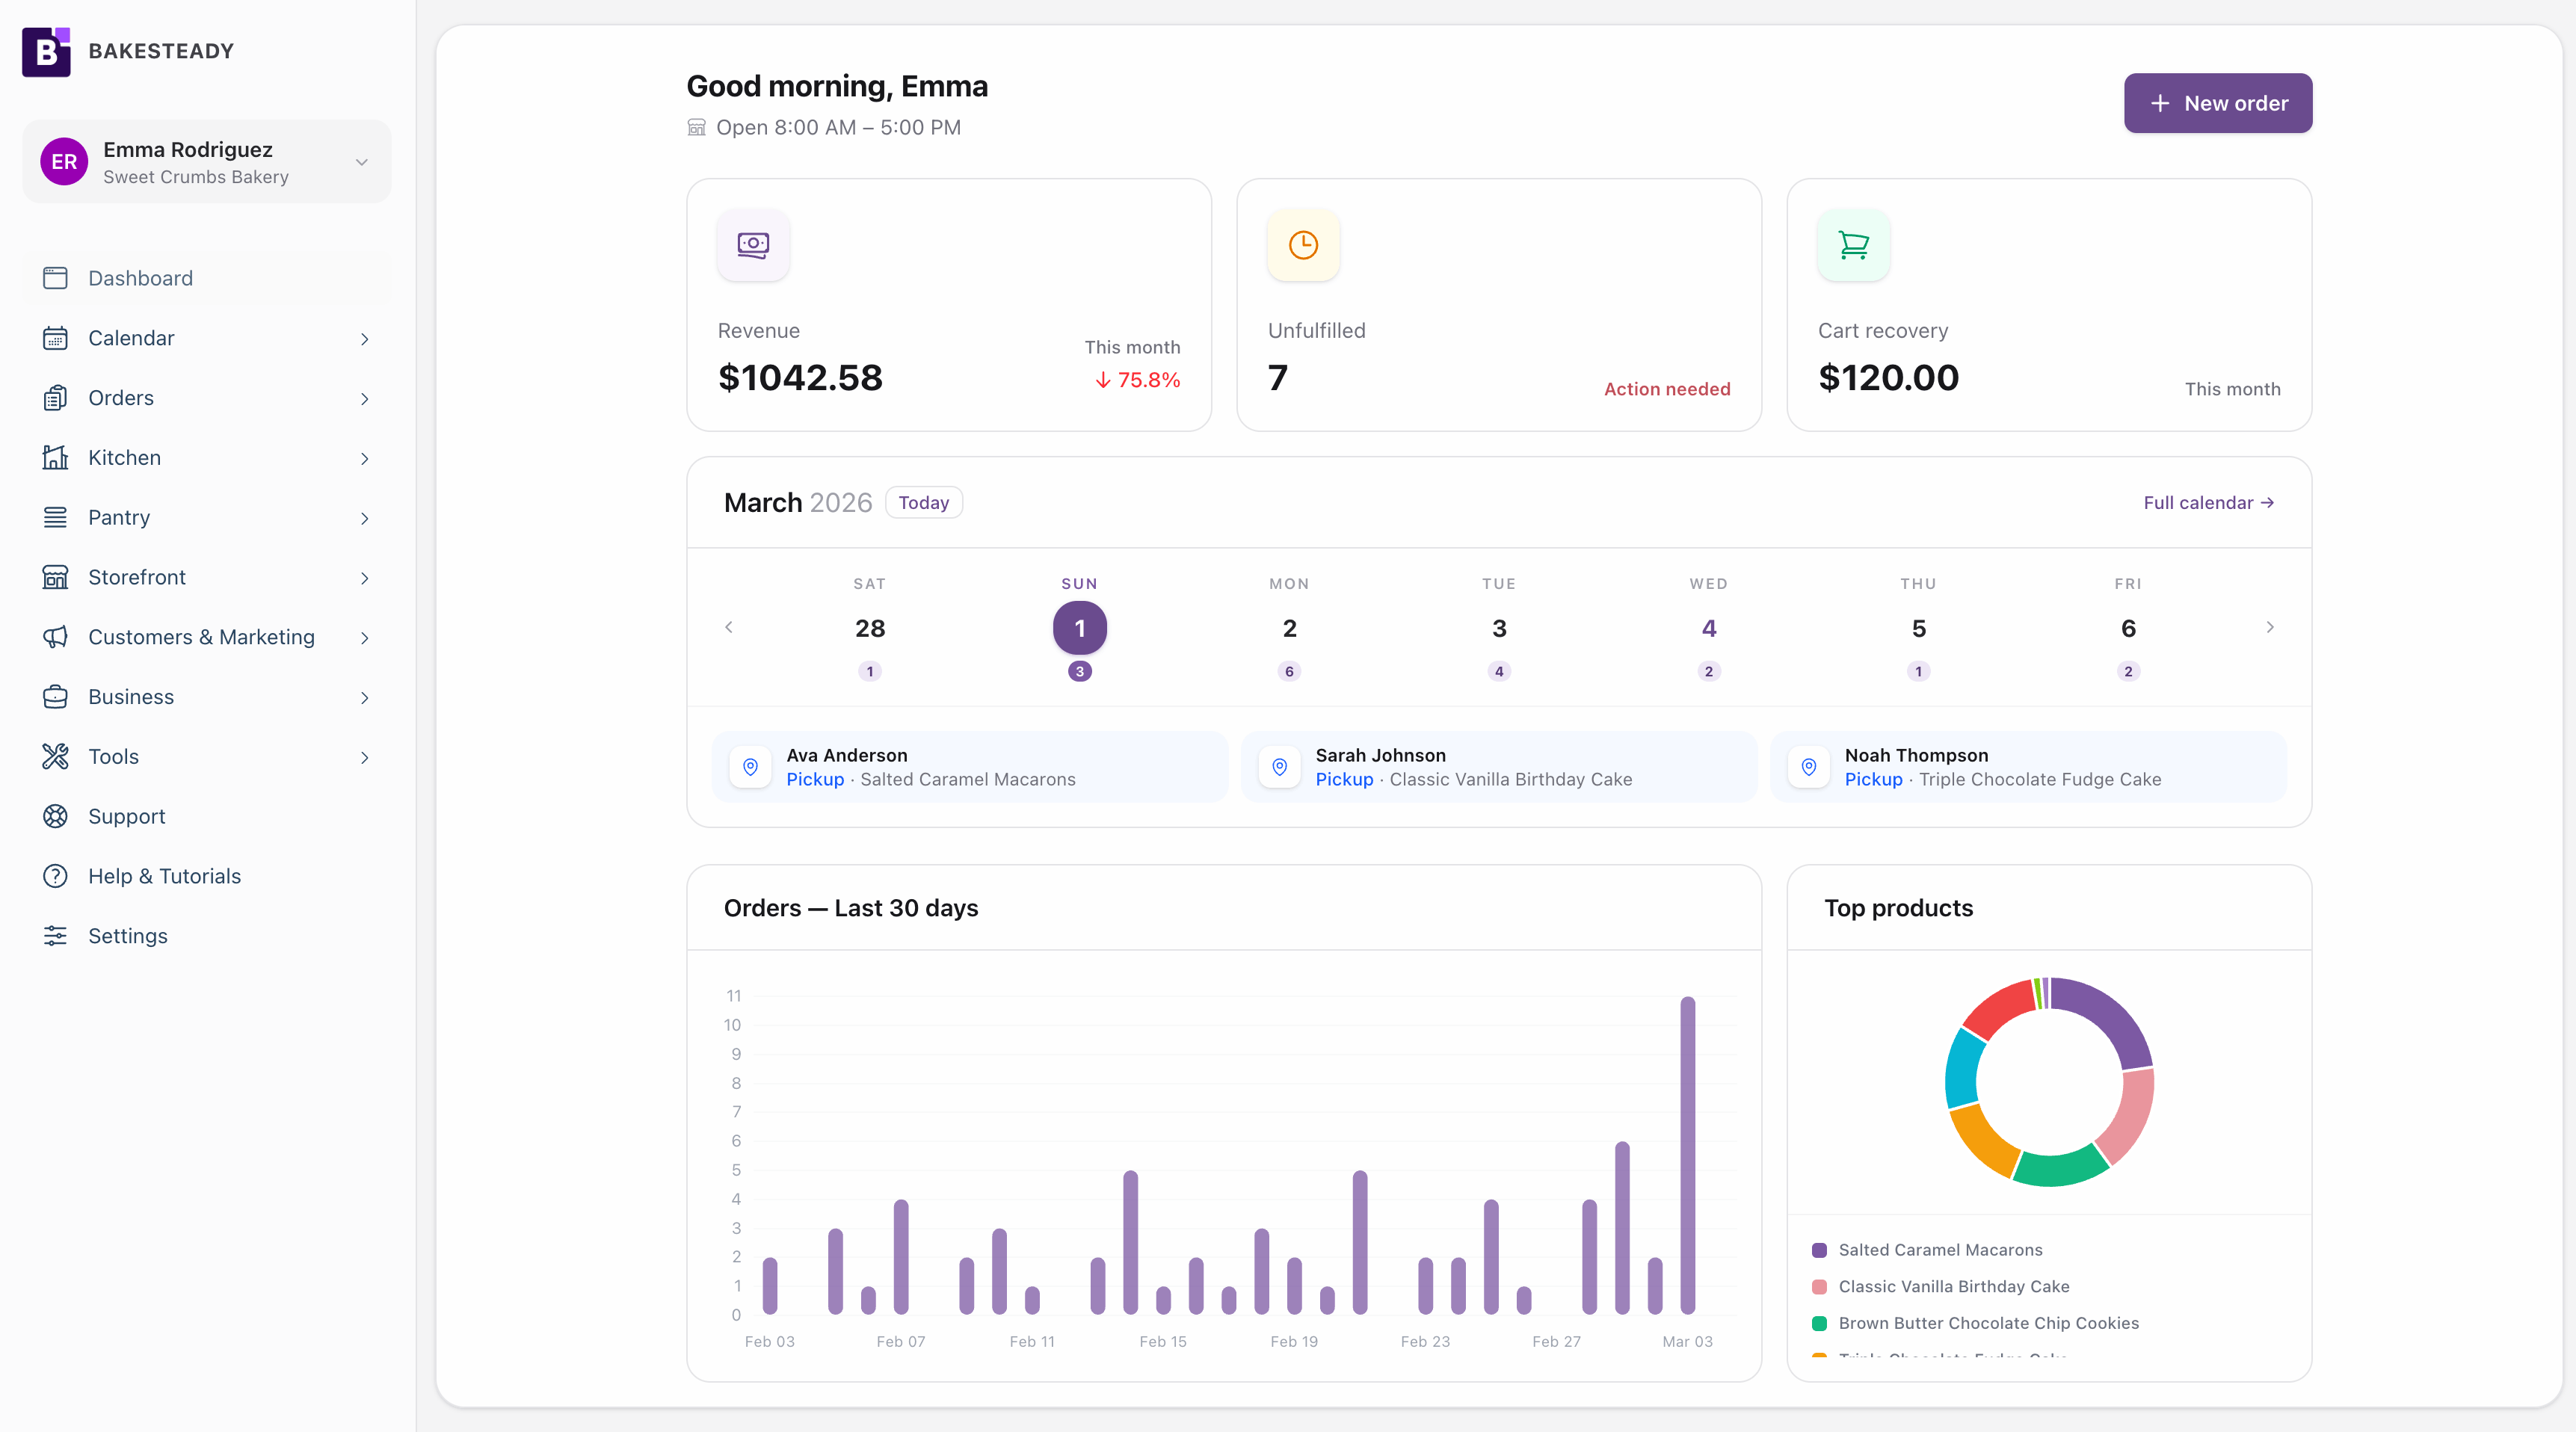Collapse the Emma Rodriguez account dropdown
This screenshot has width=2576, height=1432.
pos(361,162)
